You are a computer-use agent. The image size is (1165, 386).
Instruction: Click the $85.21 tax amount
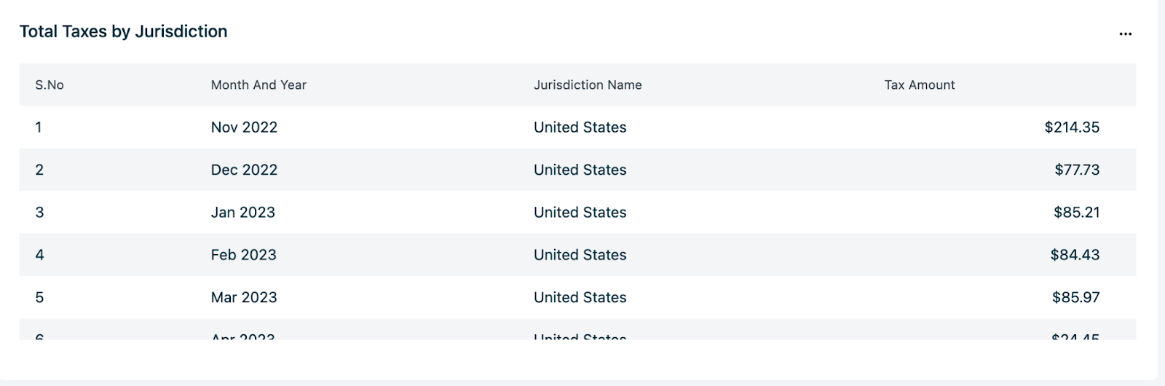pyautogui.click(x=1076, y=213)
